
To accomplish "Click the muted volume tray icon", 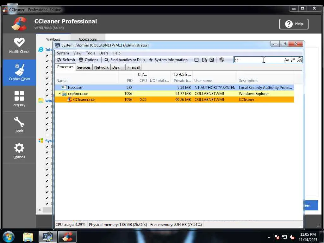I will [x=292, y=237].
